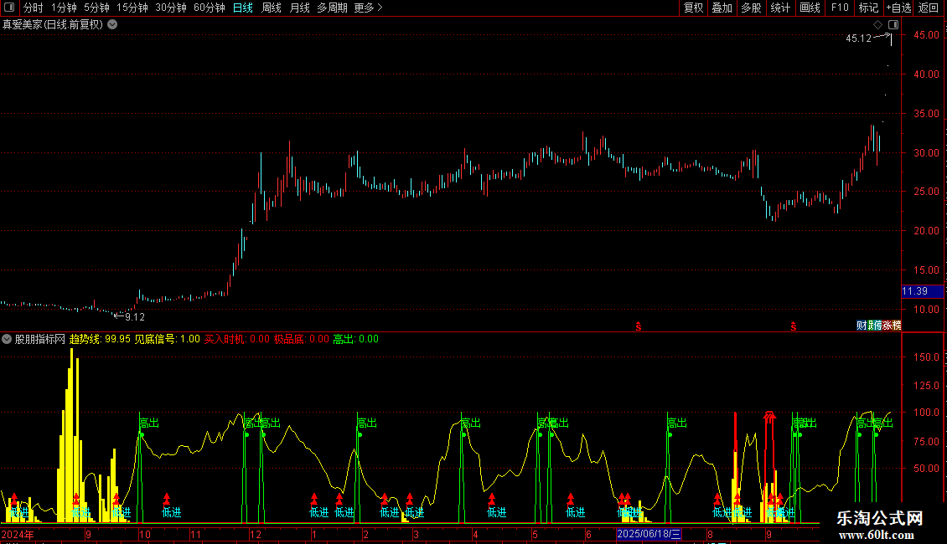
Task: Switch to 周线 weekly chart
Action: click(x=272, y=8)
